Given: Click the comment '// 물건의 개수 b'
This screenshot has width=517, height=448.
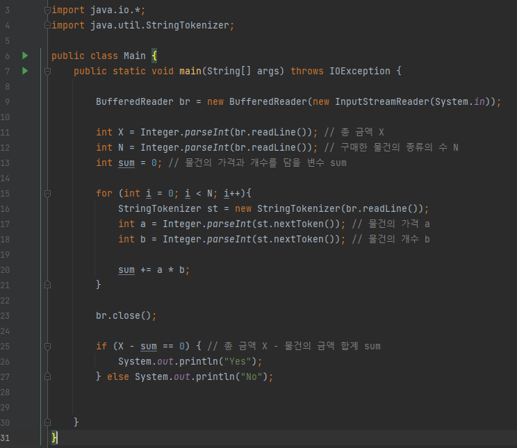Looking at the screenshot, I should click(x=391, y=239).
